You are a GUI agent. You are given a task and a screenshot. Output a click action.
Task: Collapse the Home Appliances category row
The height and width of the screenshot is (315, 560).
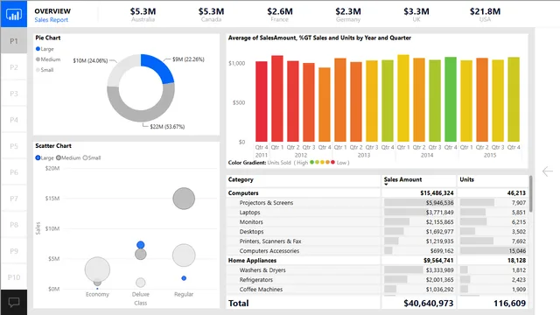coord(377,261)
